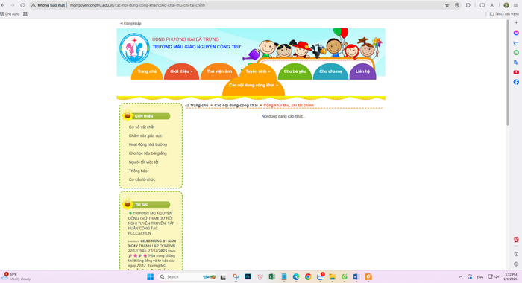The height and width of the screenshot is (283, 522).
Task: Open Word from the taskbar
Action: [x=356, y=277]
